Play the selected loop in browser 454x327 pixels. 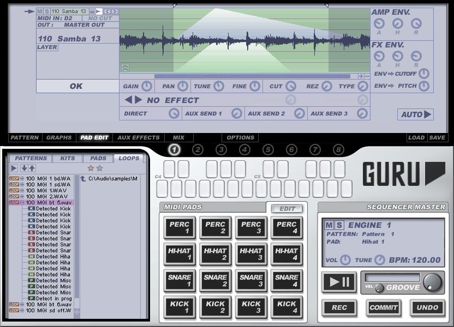pyautogui.click(x=14, y=168)
